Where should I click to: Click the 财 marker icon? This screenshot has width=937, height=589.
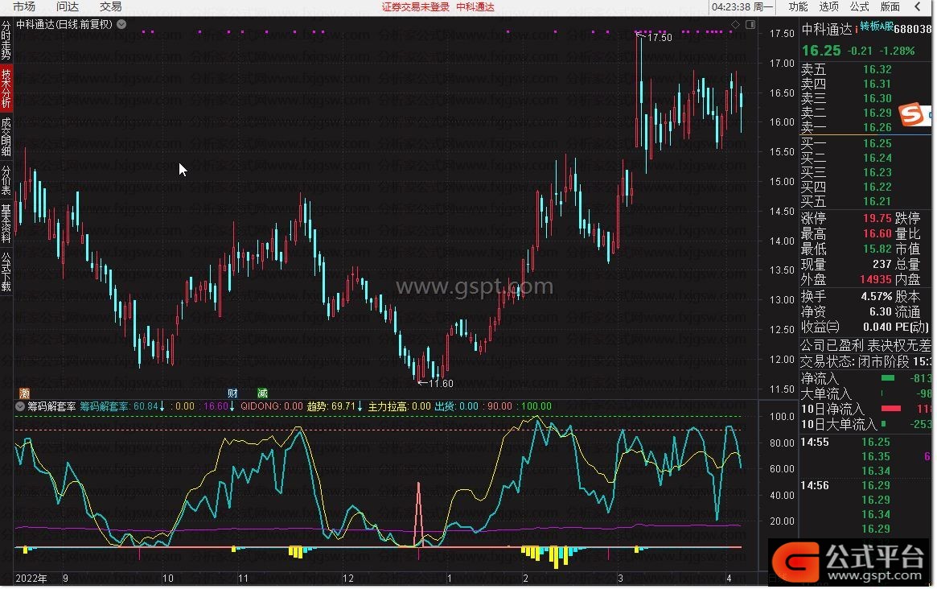[232, 393]
